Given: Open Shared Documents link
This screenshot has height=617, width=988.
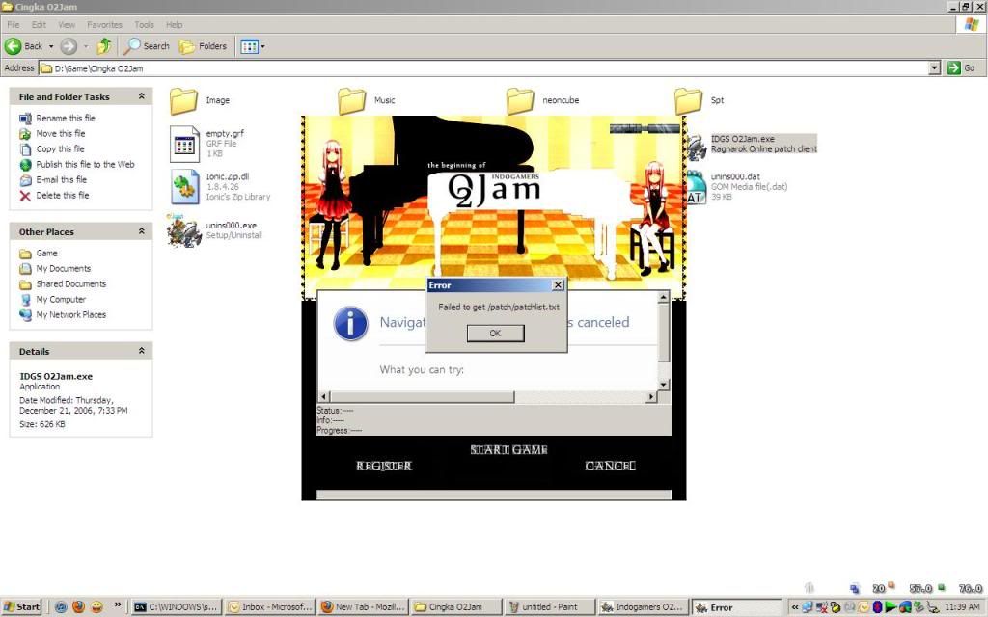Looking at the screenshot, I should pyautogui.click(x=71, y=284).
